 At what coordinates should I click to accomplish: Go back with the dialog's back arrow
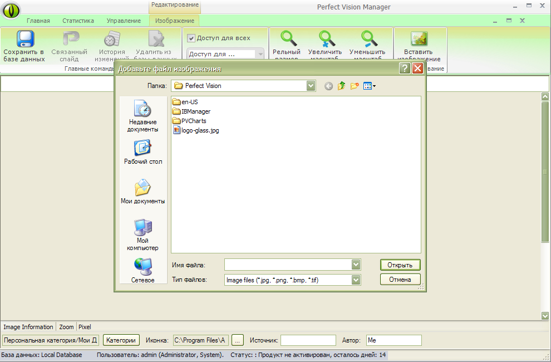[x=328, y=86]
